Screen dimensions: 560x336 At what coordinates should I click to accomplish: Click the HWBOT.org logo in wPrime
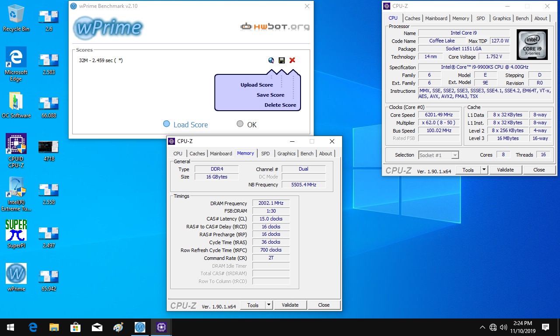(275, 26)
